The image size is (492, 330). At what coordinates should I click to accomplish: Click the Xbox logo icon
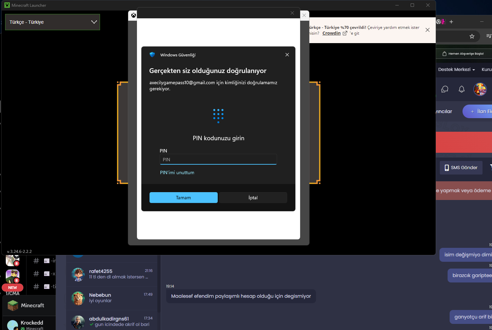pos(134,15)
